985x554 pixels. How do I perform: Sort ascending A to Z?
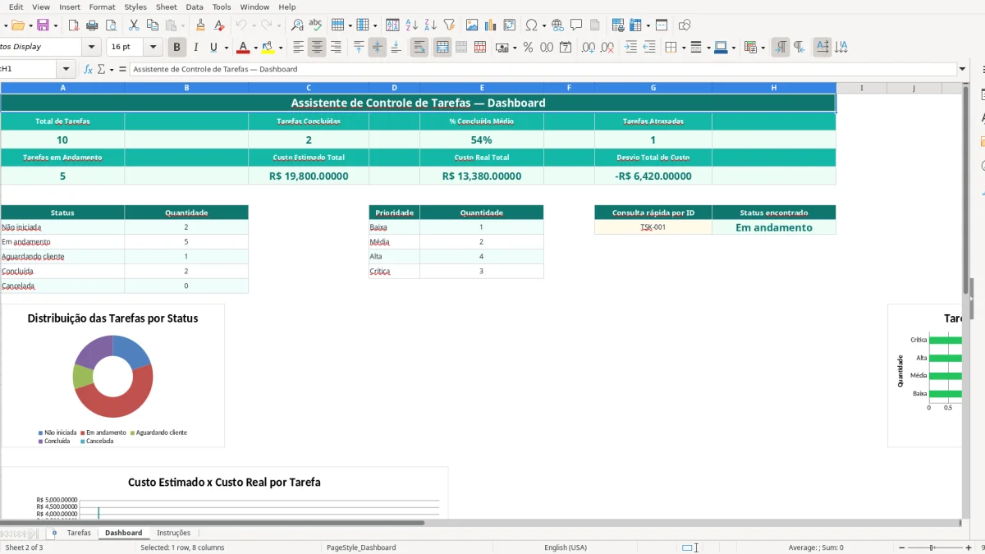(412, 25)
